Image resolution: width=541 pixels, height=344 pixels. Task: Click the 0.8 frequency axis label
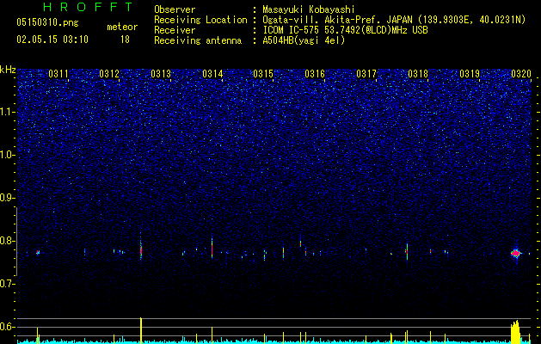click(8, 241)
